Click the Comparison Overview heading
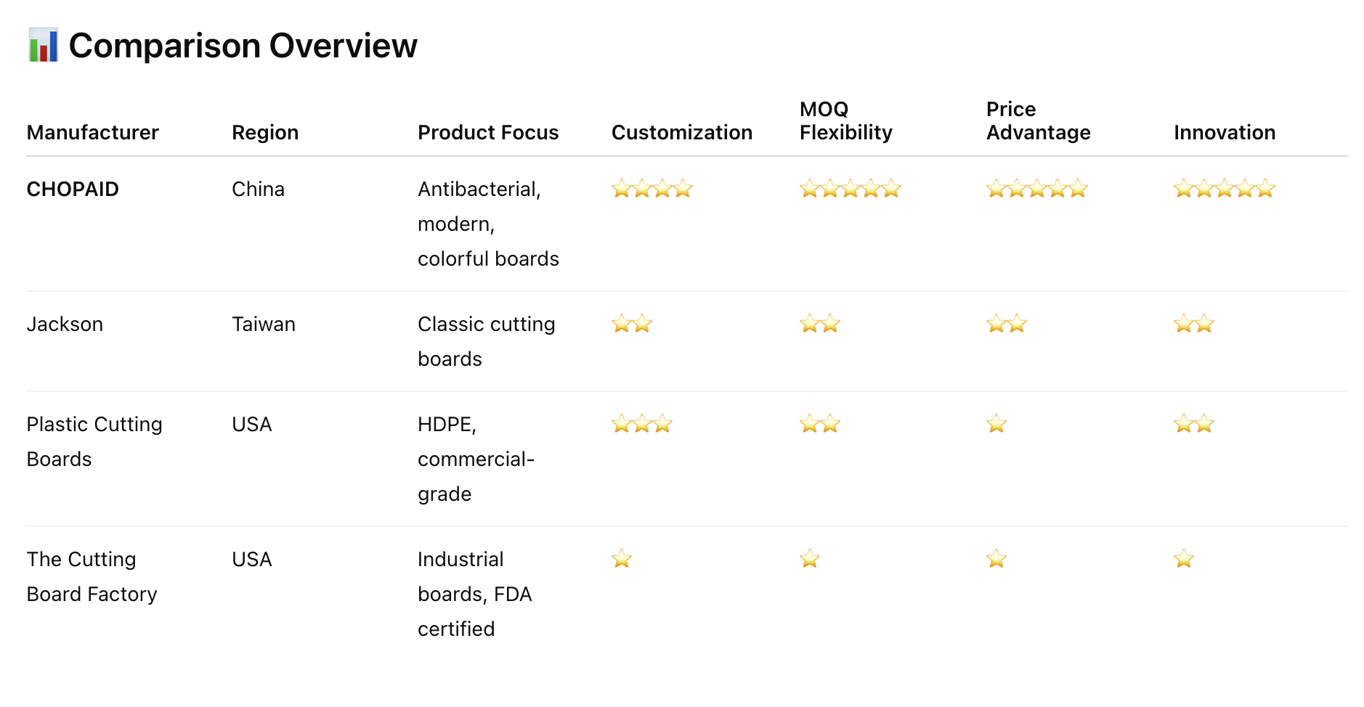Image resolution: width=1364 pixels, height=707 pixels. (x=243, y=45)
